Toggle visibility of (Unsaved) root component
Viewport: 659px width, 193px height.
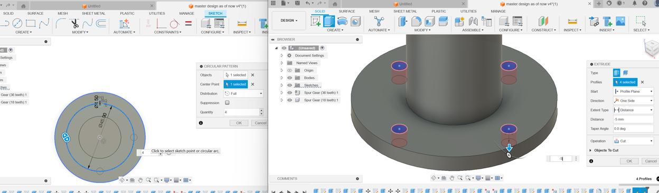pyautogui.click(x=284, y=48)
